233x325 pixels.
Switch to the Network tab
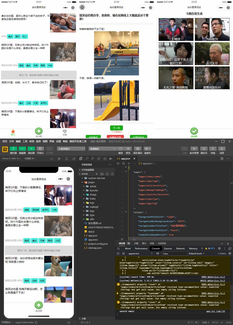tap(180, 248)
